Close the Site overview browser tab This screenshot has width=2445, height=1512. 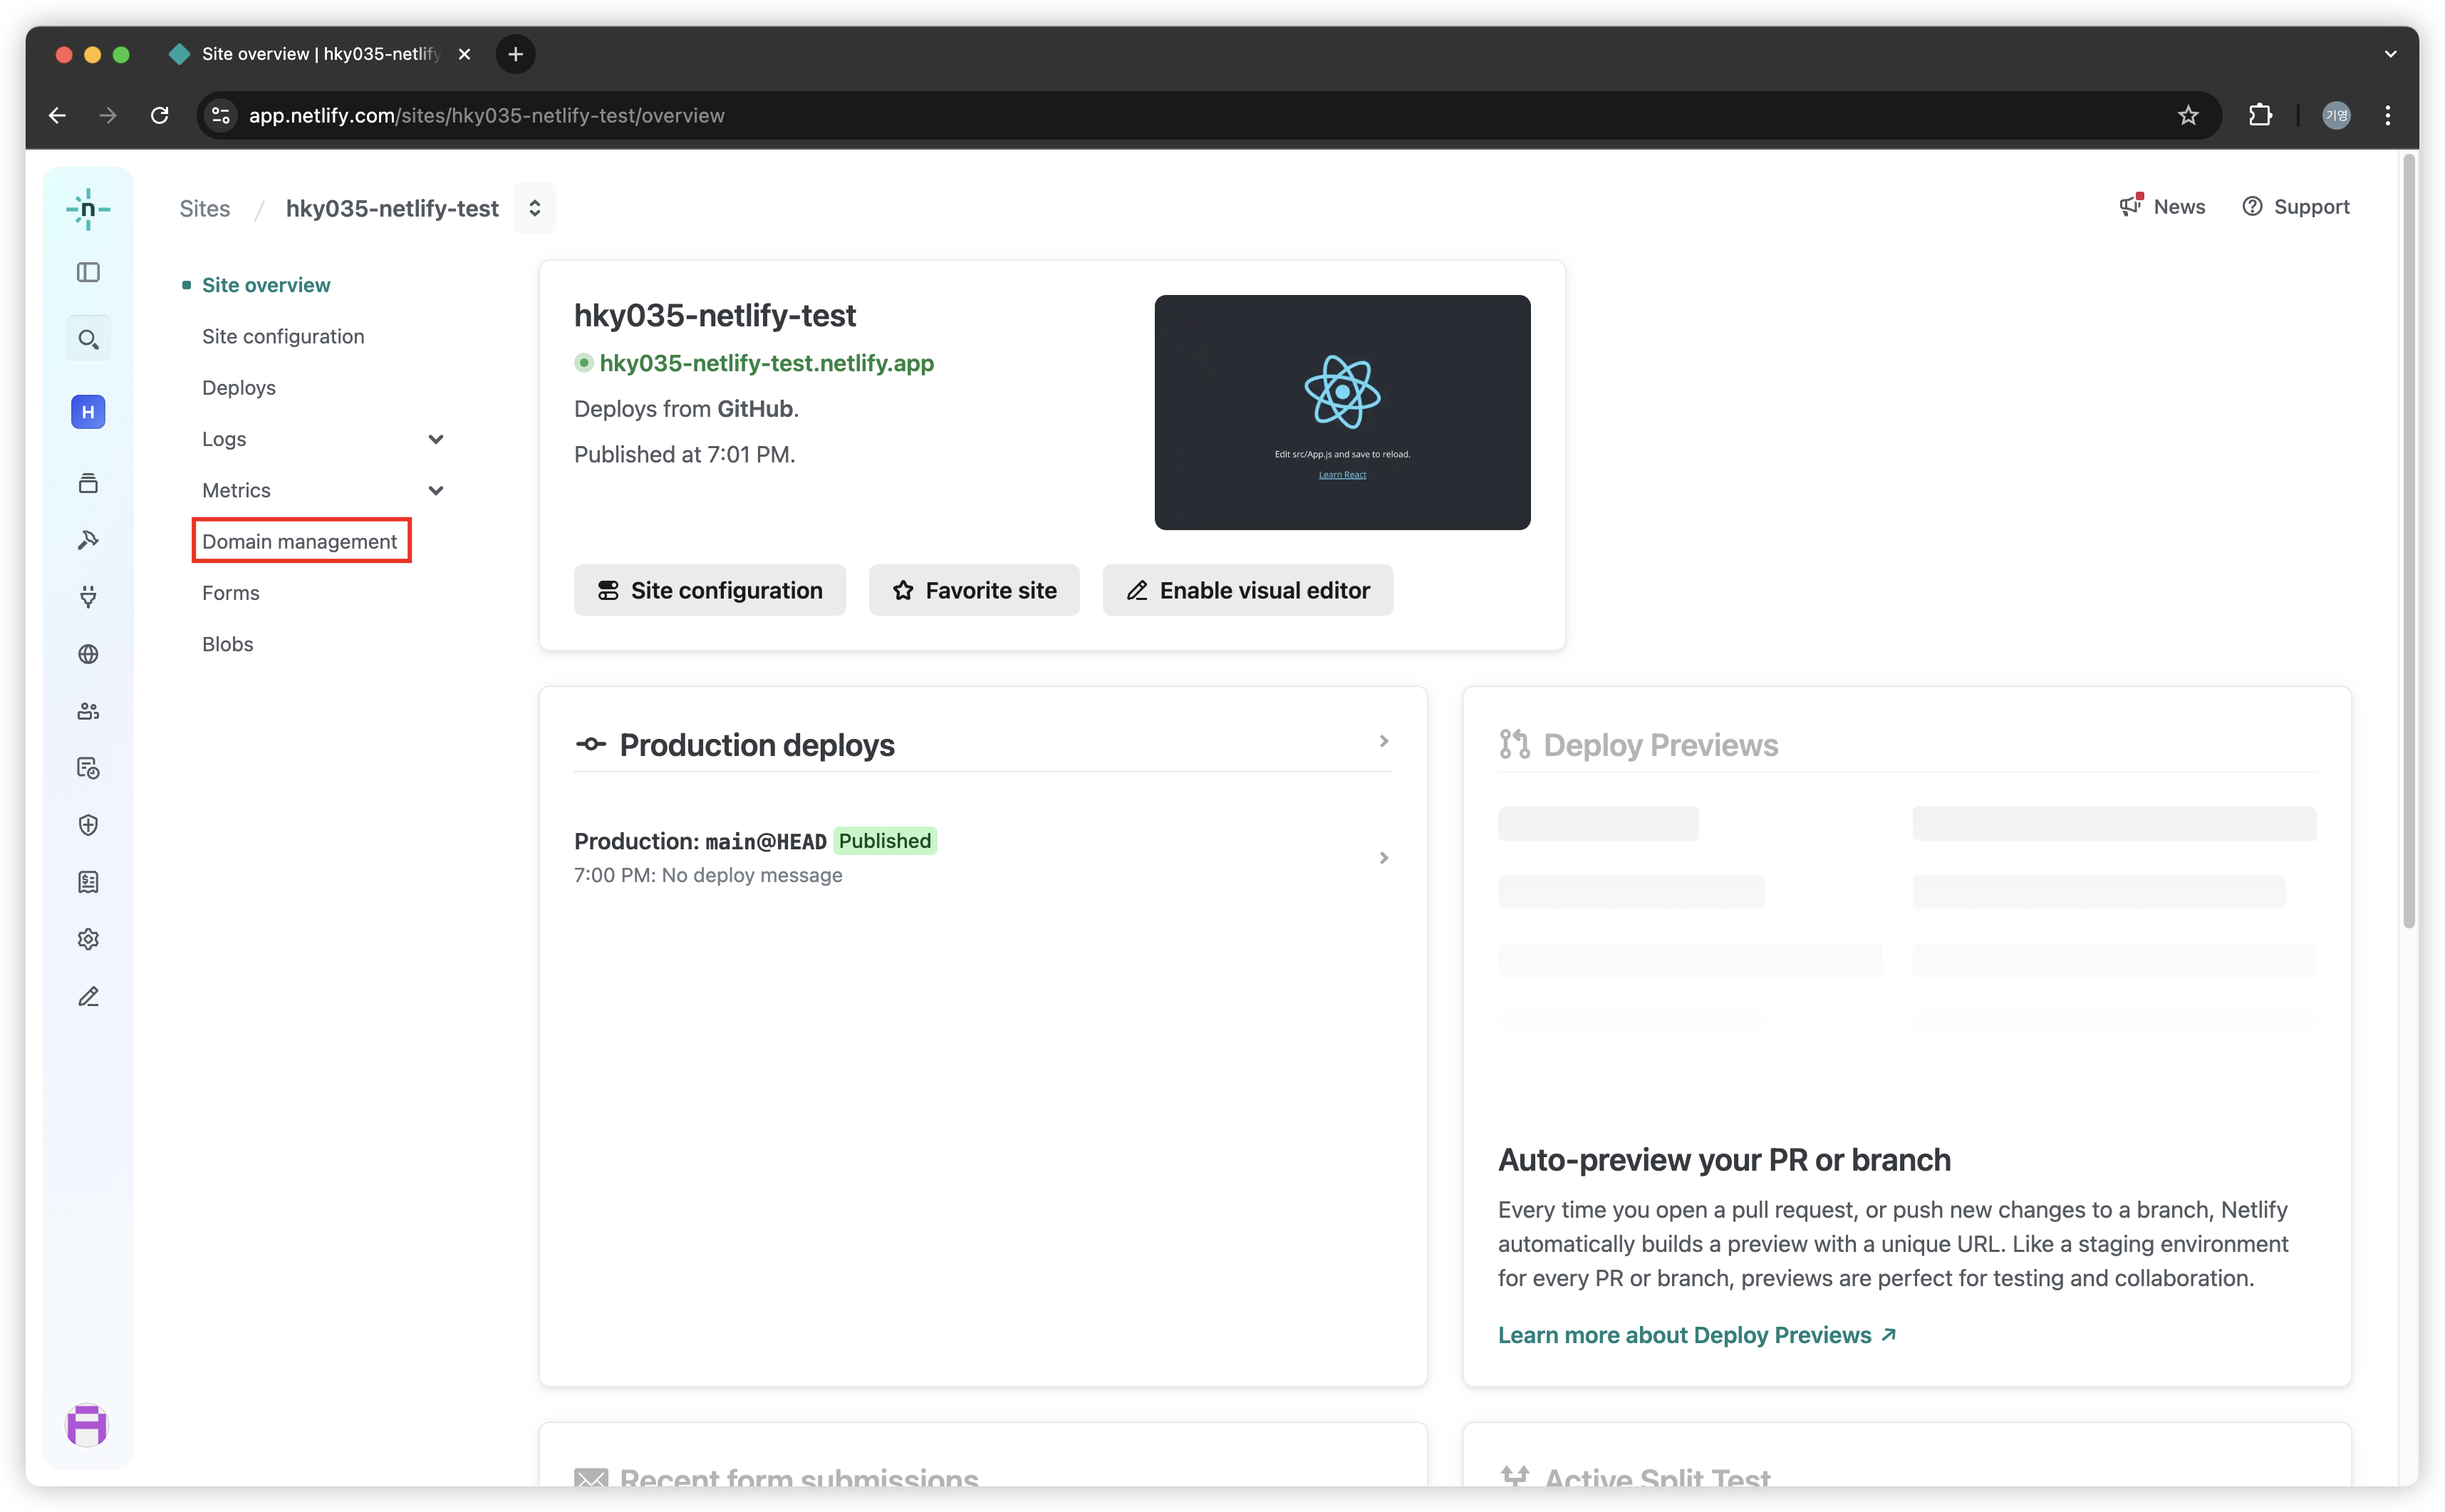[x=464, y=54]
